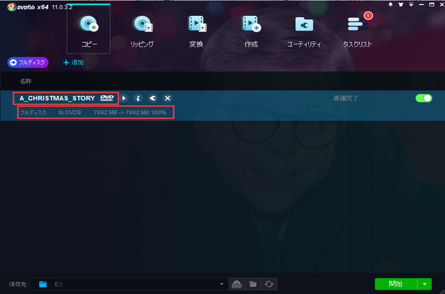Open the skin (shirt) icon
This screenshot has width=445, height=294.
(400, 4)
